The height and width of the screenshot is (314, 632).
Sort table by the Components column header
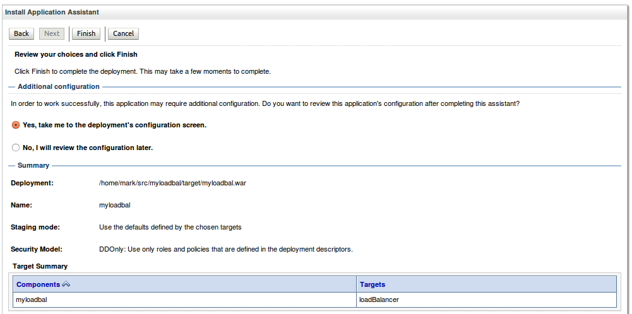(39, 284)
